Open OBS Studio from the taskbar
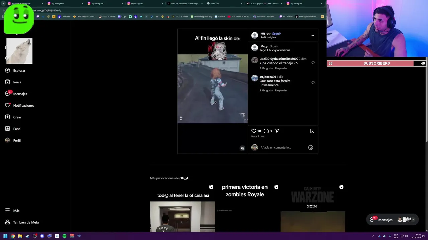Image resolution: width=428 pixels, height=240 pixels. [35, 236]
